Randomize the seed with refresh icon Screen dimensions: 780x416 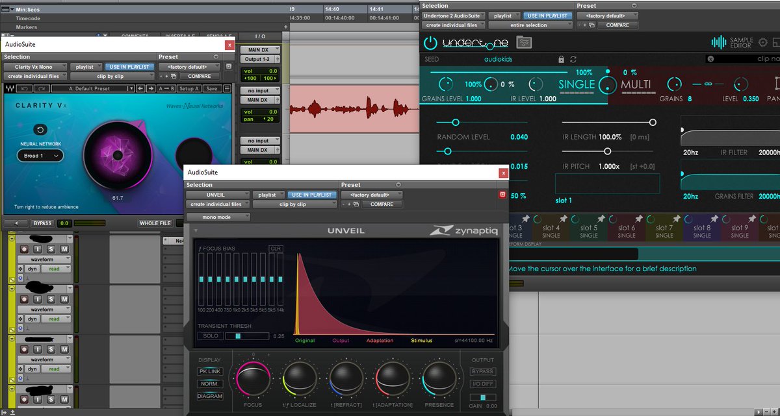point(574,59)
